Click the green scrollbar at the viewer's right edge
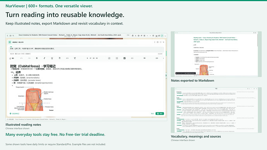 point(166,53)
